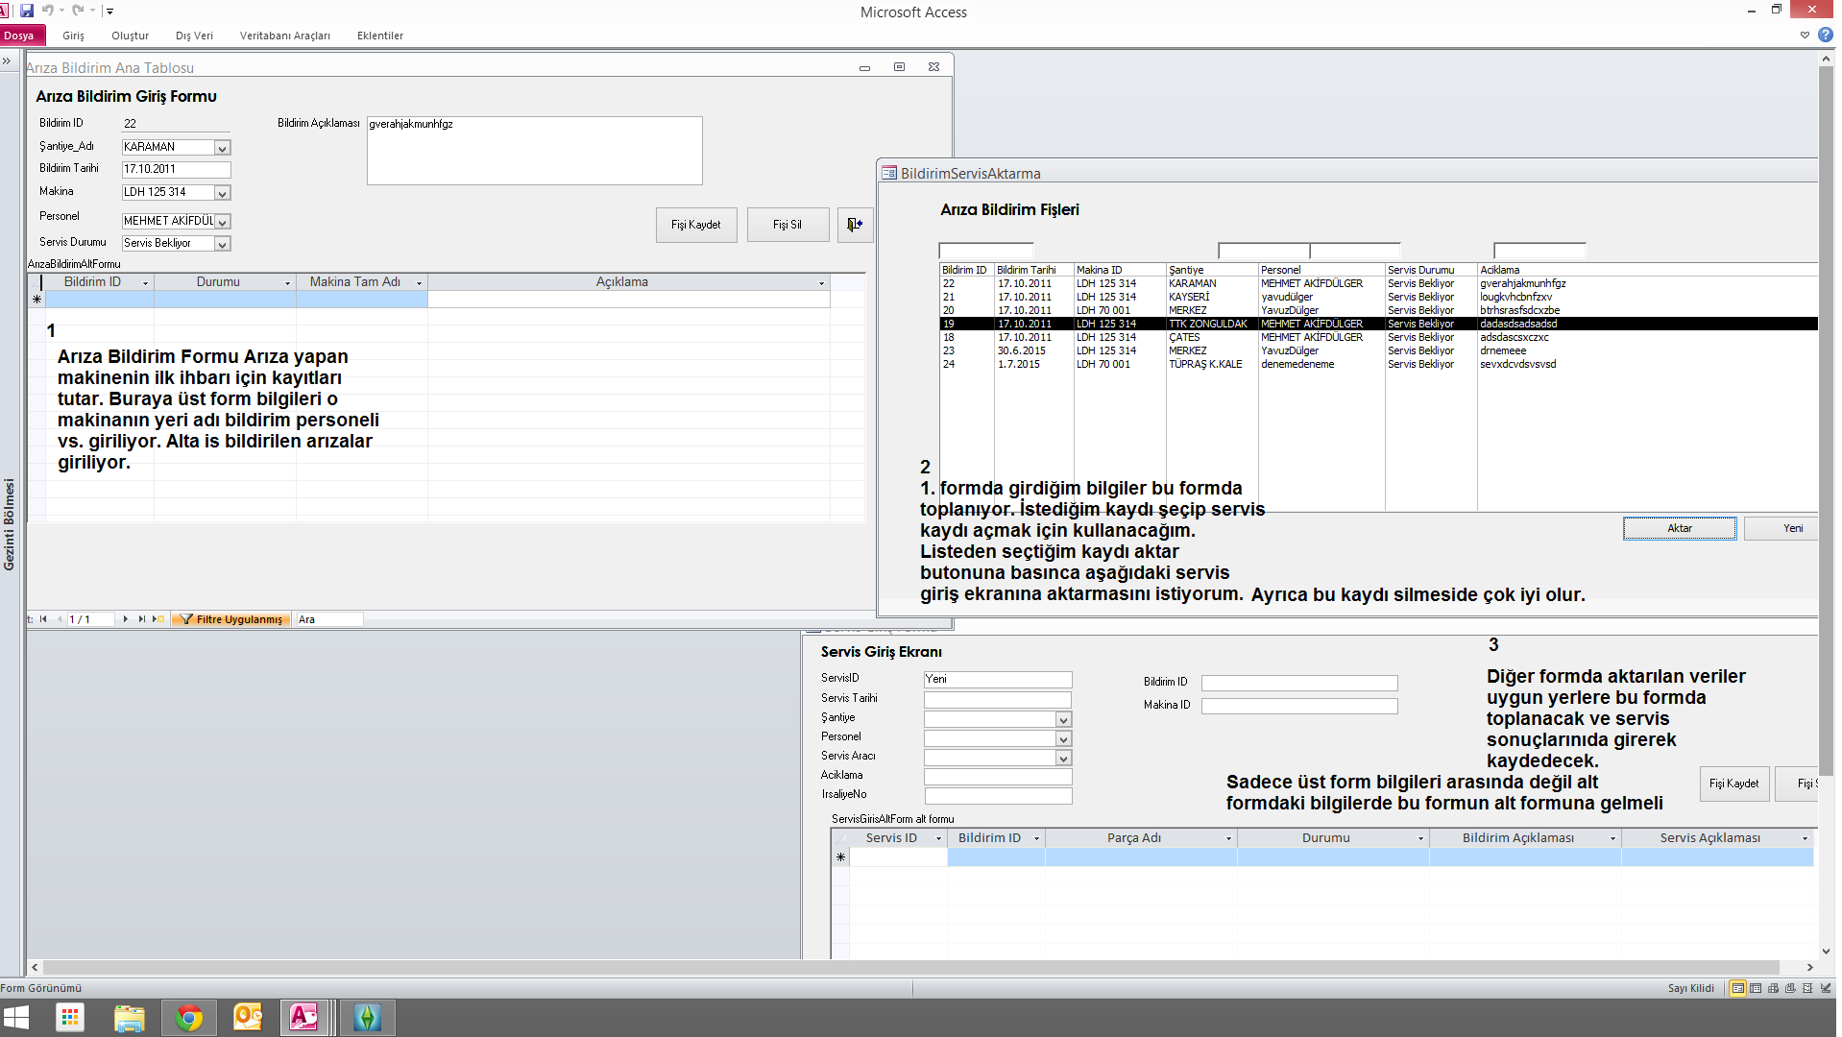Open Google Chrome from the taskbar
This screenshot has height=1037, width=1842.
click(189, 1017)
